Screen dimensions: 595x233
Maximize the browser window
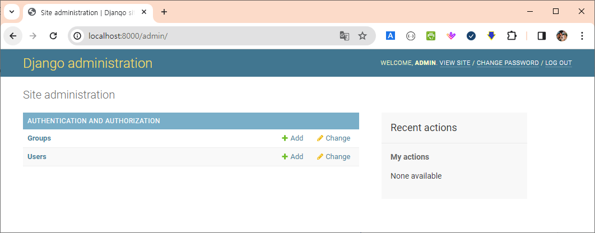(556, 12)
